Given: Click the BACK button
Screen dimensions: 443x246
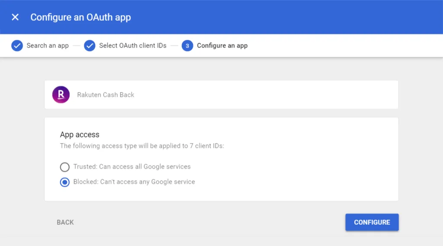Looking at the screenshot, I should point(65,222).
